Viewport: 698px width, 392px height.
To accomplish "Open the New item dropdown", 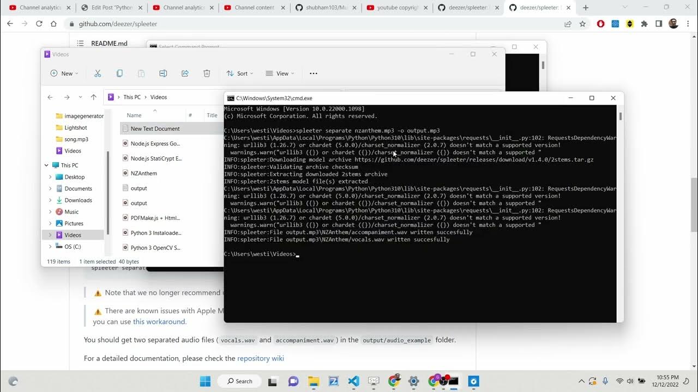I will coord(64,73).
